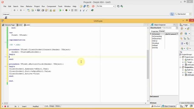194x109 pixels.
Task: Click the New items toolbar icon
Action: [28, 10]
